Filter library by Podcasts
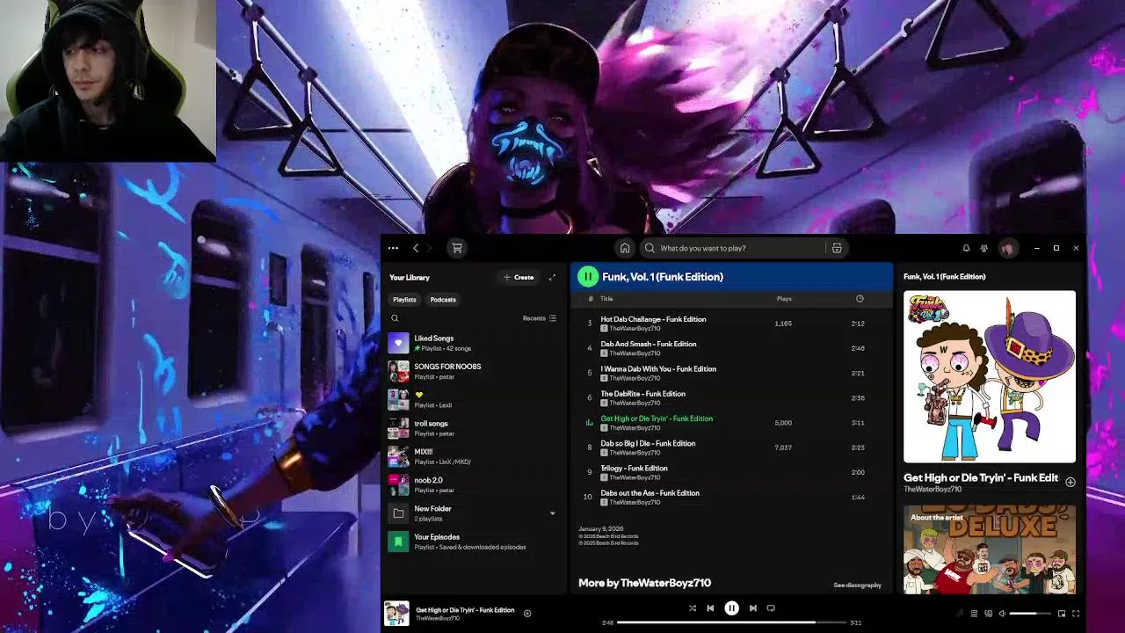Image resolution: width=1125 pixels, height=633 pixels. tap(443, 300)
